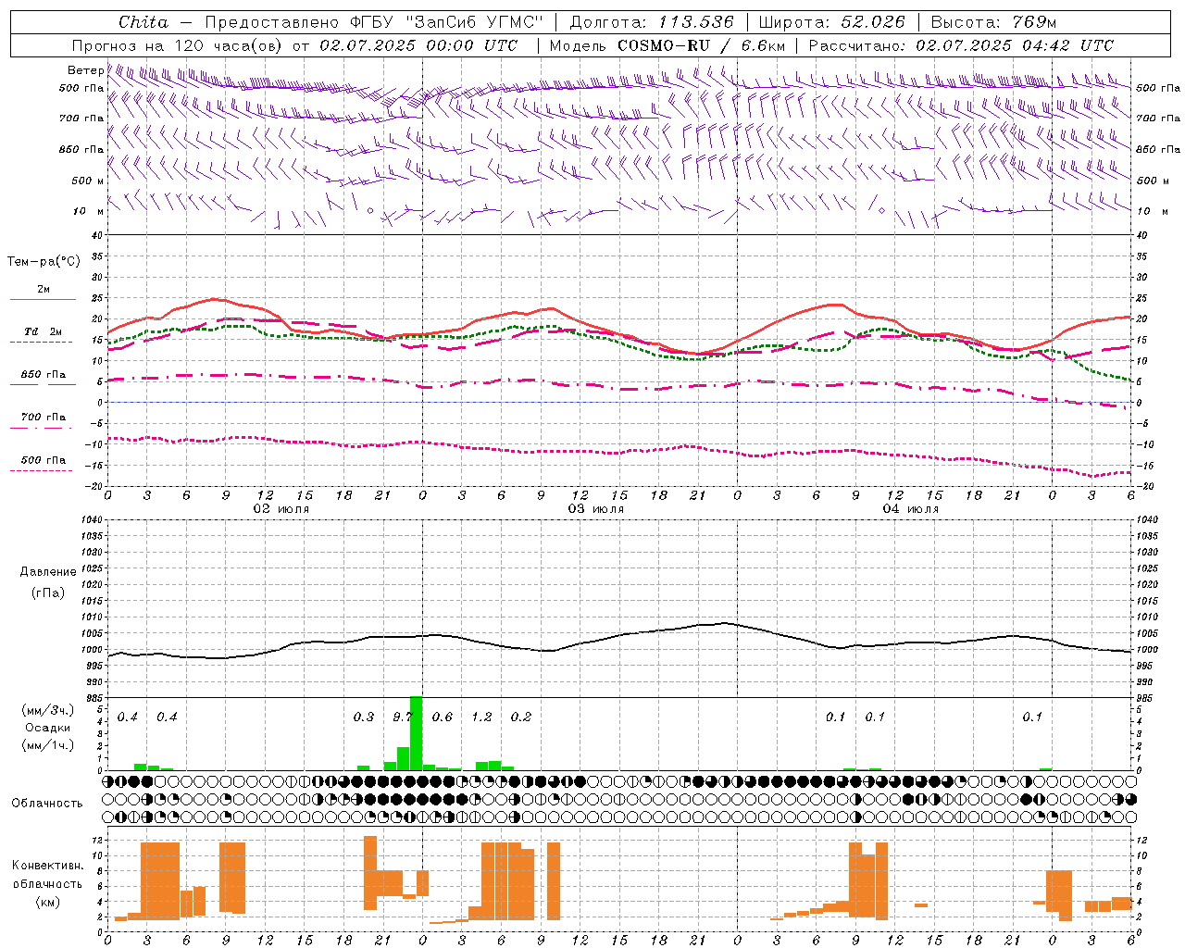
Task: Click the "(км)" unit label under convective cloudiness
Action: coord(48,902)
